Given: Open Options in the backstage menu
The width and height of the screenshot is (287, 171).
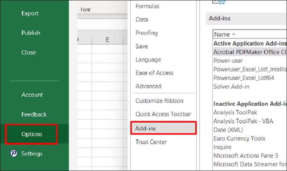Looking at the screenshot, I should coord(32,134).
